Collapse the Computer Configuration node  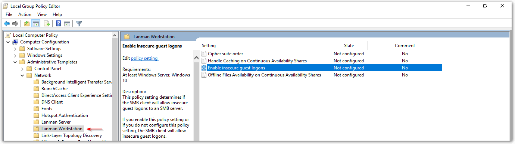[x=8, y=42]
